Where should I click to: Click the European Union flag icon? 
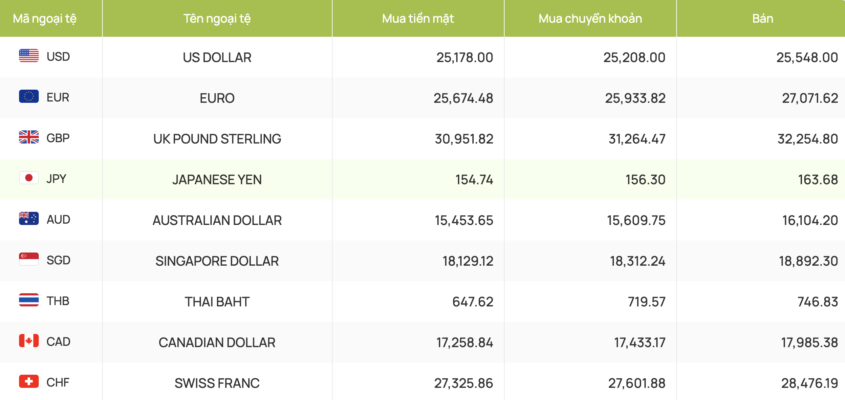pyautogui.click(x=29, y=96)
